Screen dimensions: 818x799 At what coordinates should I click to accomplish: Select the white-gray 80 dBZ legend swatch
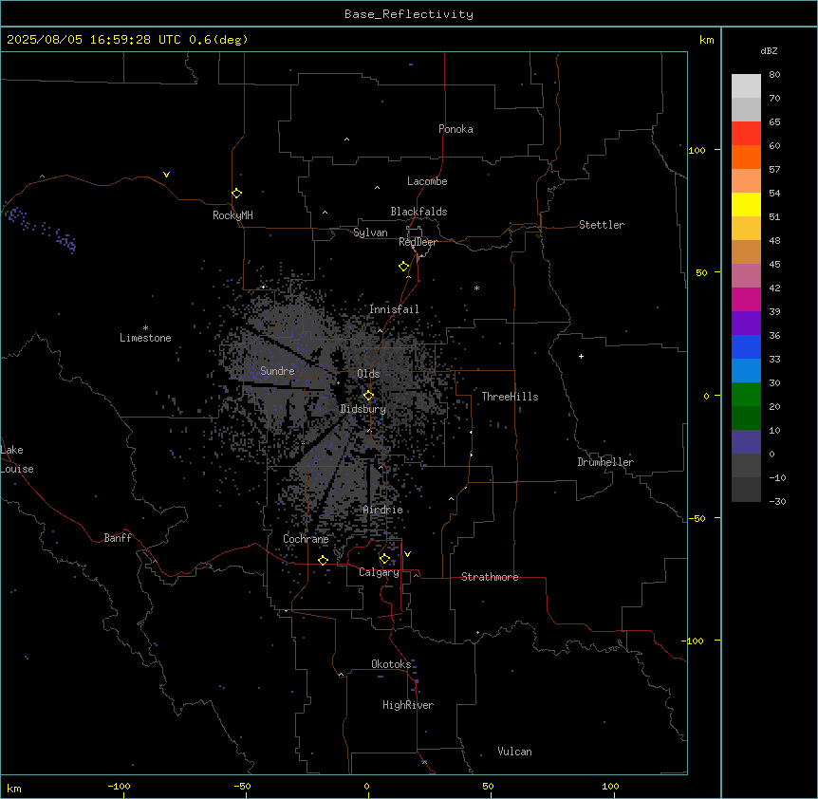746,85
